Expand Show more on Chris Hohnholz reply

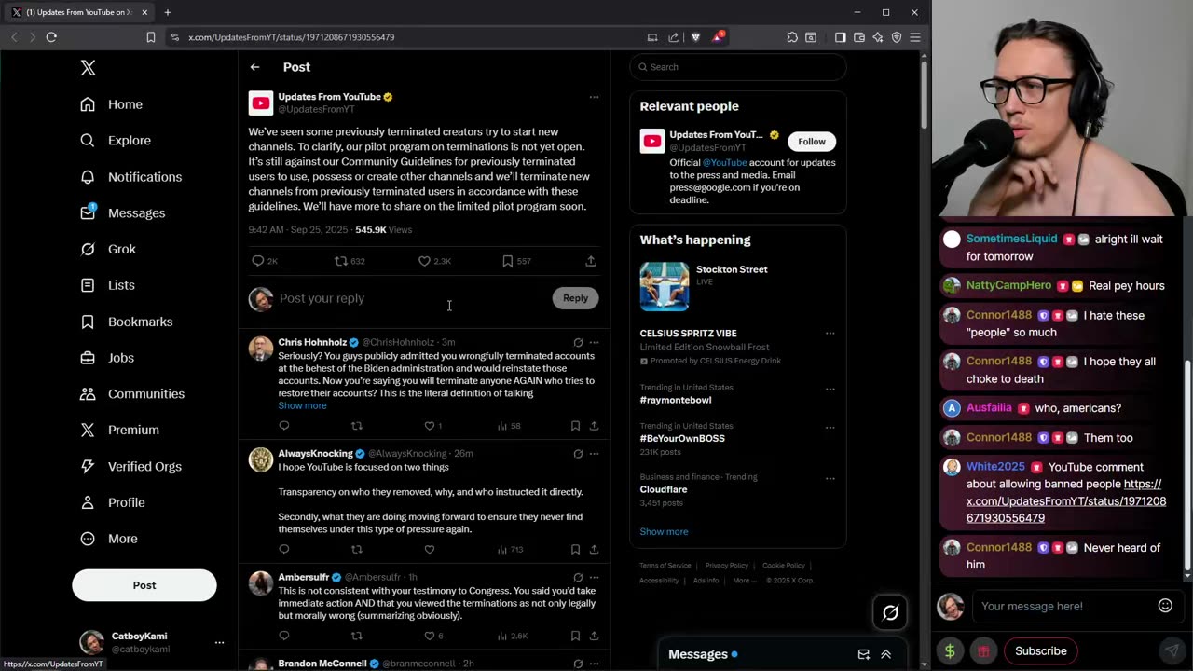(302, 405)
